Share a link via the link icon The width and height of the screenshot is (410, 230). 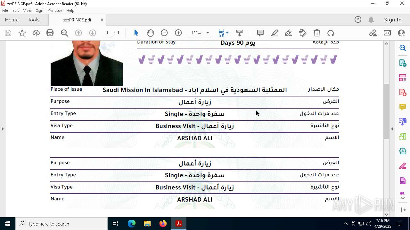coord(373,33)
